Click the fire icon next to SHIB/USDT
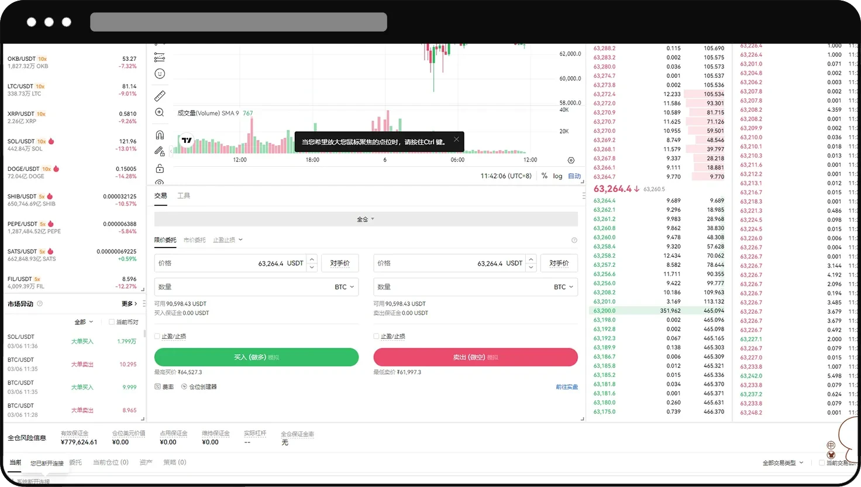Screen dimensions: 861x487 [x=50, y=196]
